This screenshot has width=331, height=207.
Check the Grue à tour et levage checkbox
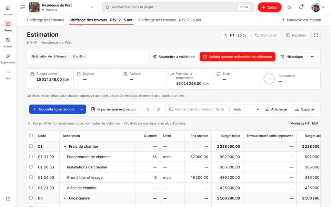click(31, 177)
